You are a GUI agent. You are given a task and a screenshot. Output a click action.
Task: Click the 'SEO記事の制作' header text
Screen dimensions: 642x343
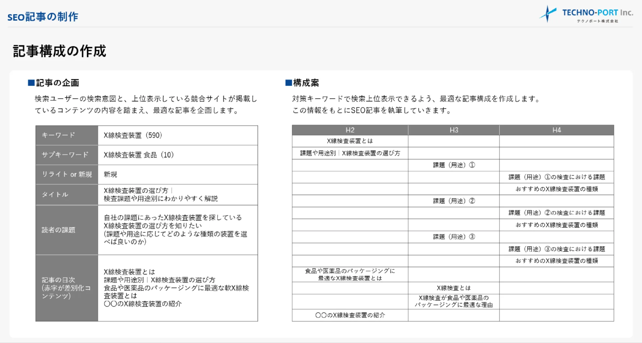[43, 17]
